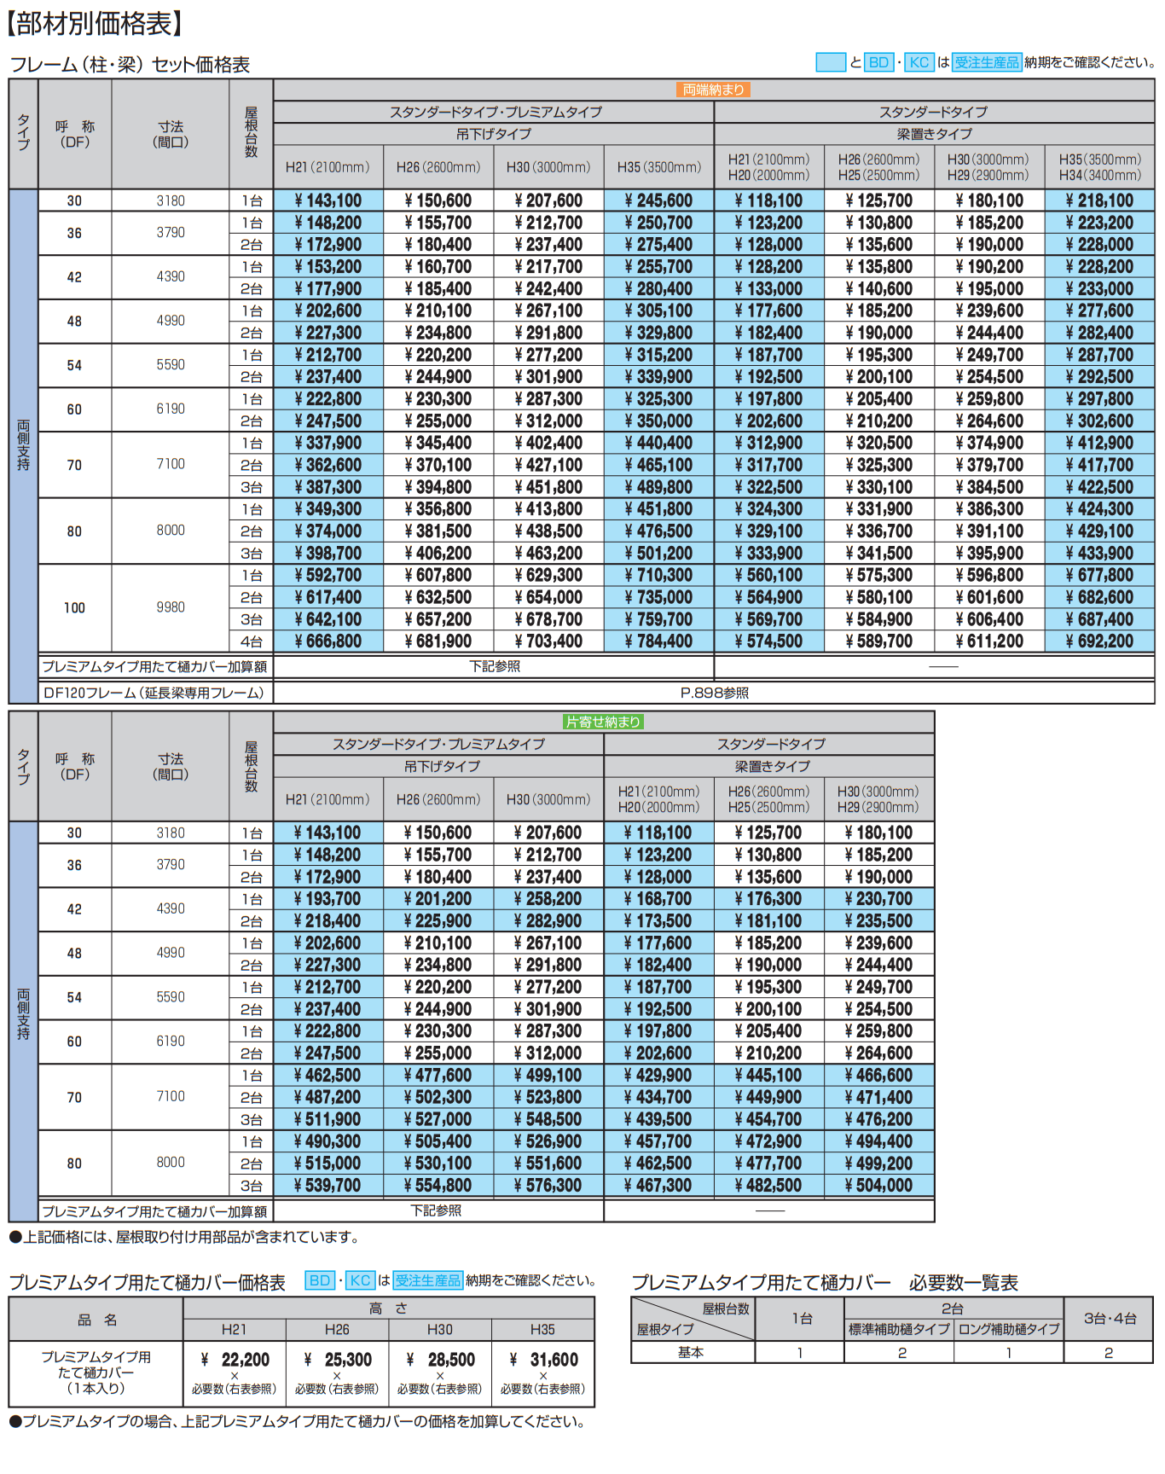Click the ロング補助樋タイプ column header
Screen dimensions: 1165x1474
coord(1009,1329)
